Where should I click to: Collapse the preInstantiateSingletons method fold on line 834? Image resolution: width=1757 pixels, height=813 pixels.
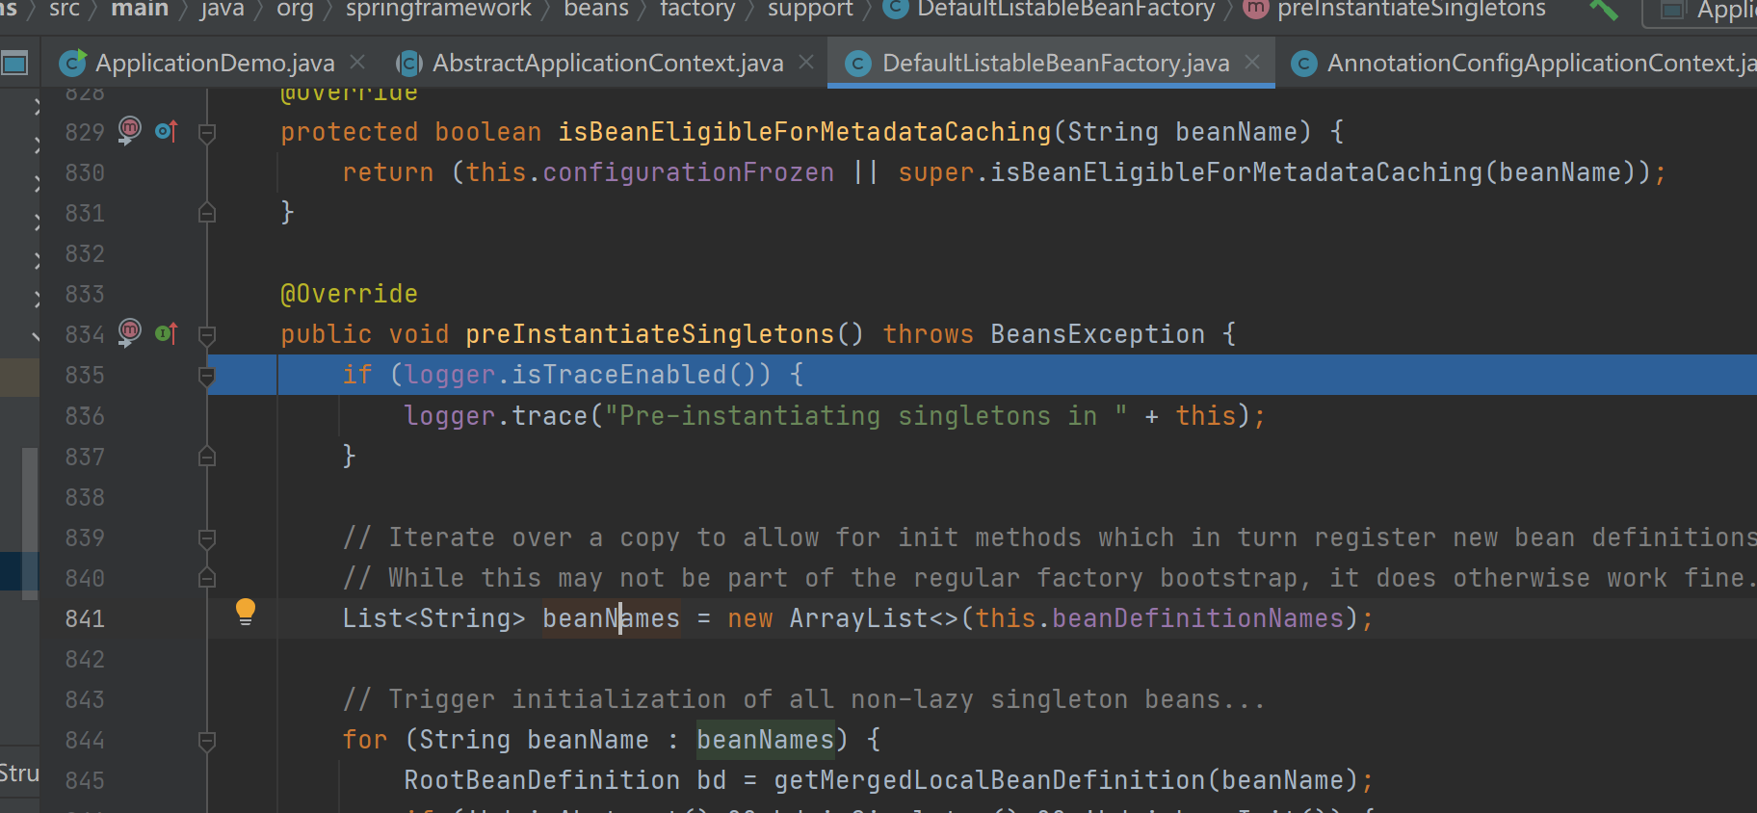pos(206,335)
